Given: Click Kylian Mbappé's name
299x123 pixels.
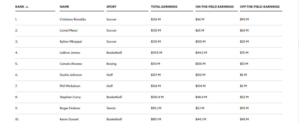Looking at the screenshot, I should [71, 41].
